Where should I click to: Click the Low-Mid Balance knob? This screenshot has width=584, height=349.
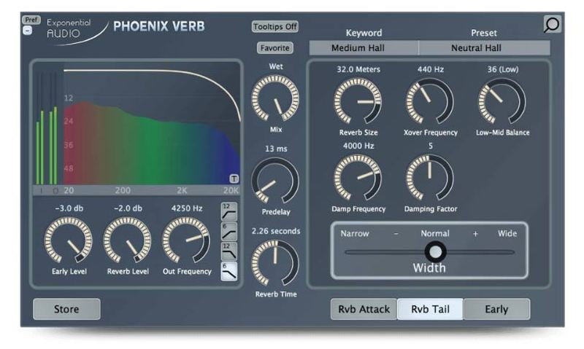[x=502, y=101]
